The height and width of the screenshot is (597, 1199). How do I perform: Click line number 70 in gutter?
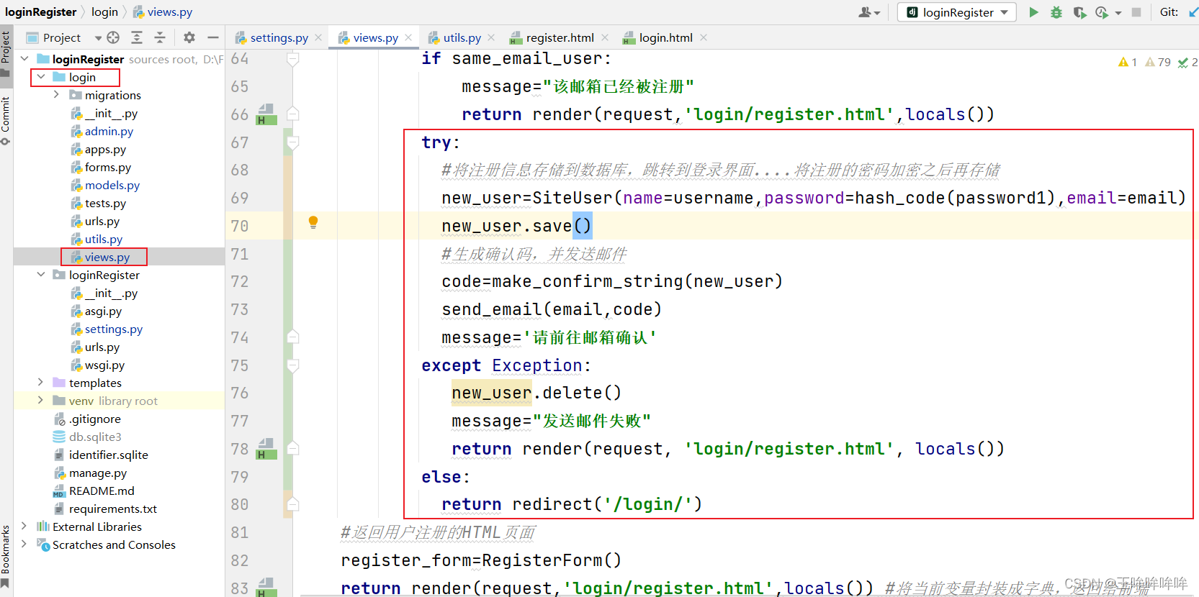tap(240, 226)
